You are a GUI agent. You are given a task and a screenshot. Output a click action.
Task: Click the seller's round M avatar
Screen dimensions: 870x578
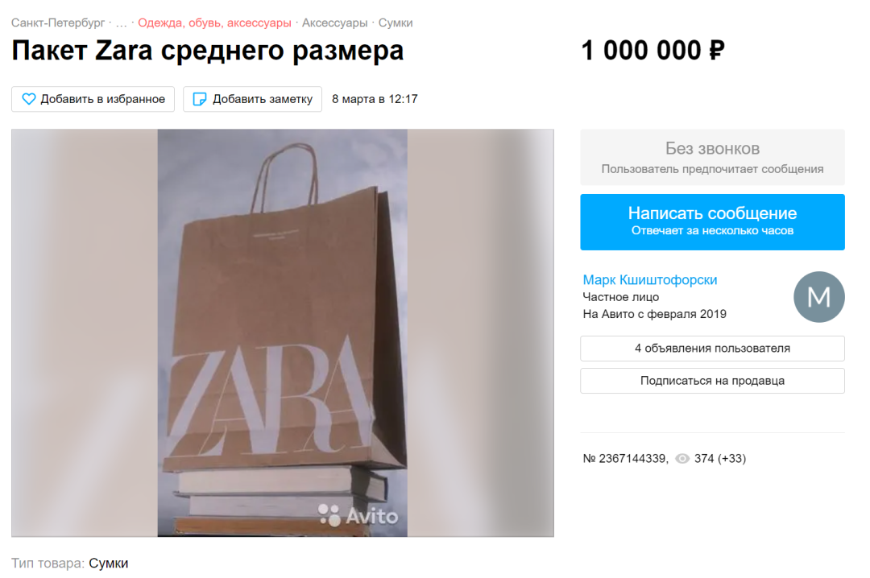tap(819, 297)
